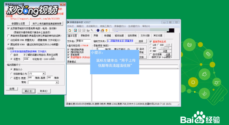The height and width of the screenshot is (125, 229).
Task: Toggle 自设信息 checkbox
Action: click(151, 54)
